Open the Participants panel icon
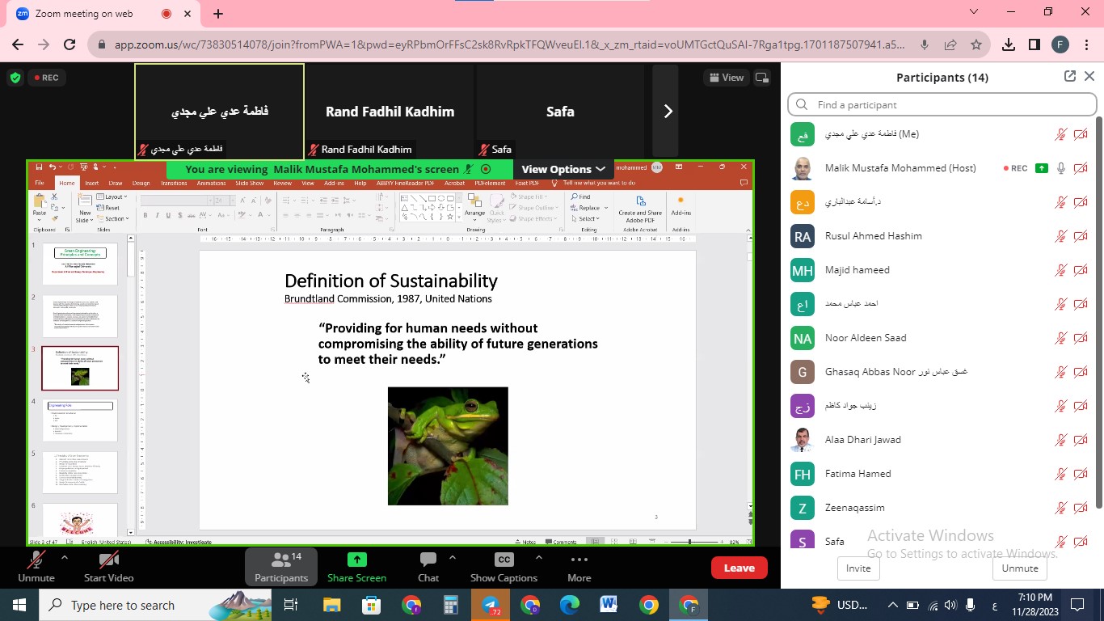The height and width of the screenshot is (621, 1104). [x=280, y=560]
